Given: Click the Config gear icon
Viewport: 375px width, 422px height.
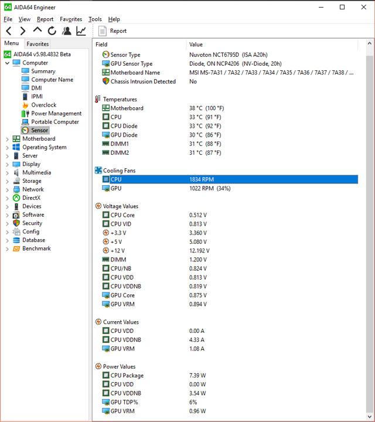Looking at the screenshot, I should (x=16, y=232).
